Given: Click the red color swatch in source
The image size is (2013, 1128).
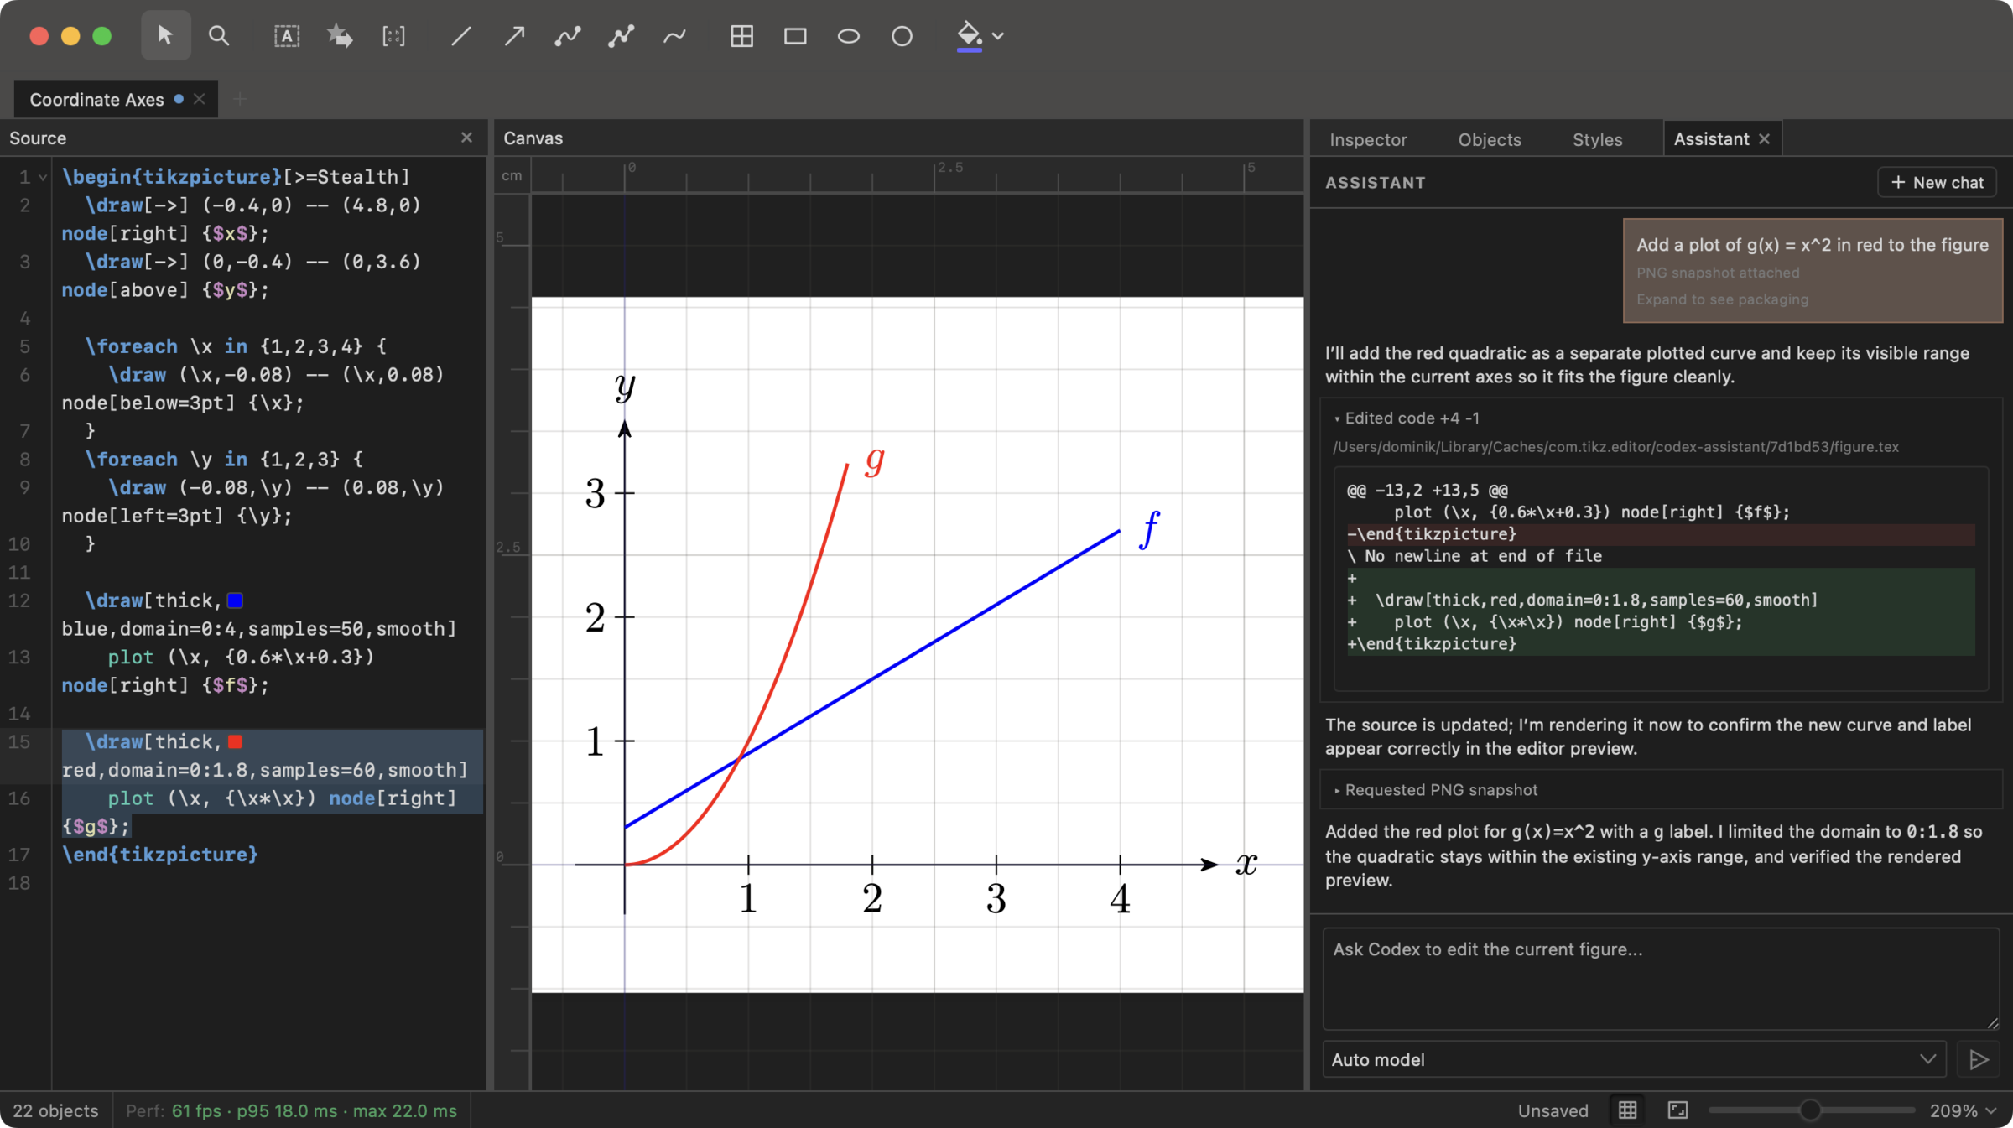Looking at the screenshot, I should pos(235,741).
